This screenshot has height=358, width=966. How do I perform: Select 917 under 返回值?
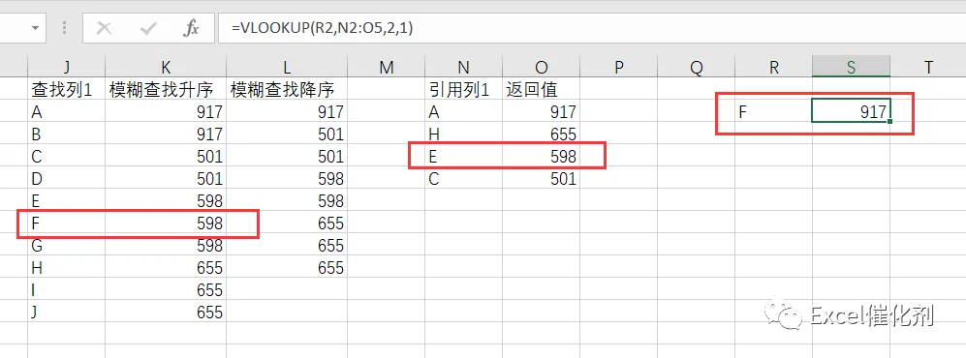click(541, 111)
